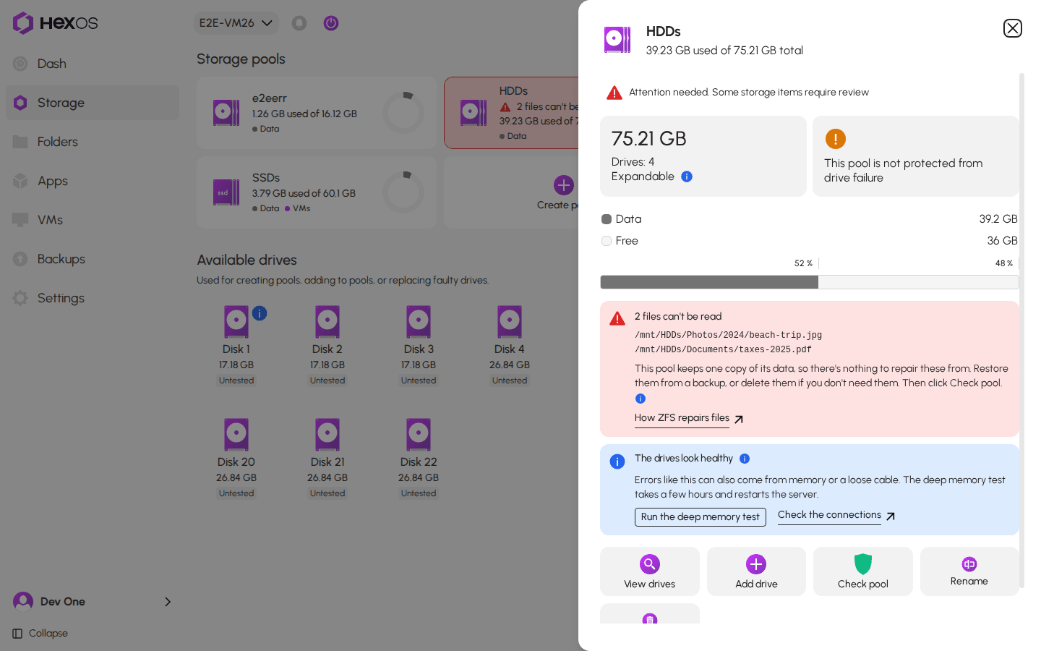Click the Check pool shield button

click(862, 571)
